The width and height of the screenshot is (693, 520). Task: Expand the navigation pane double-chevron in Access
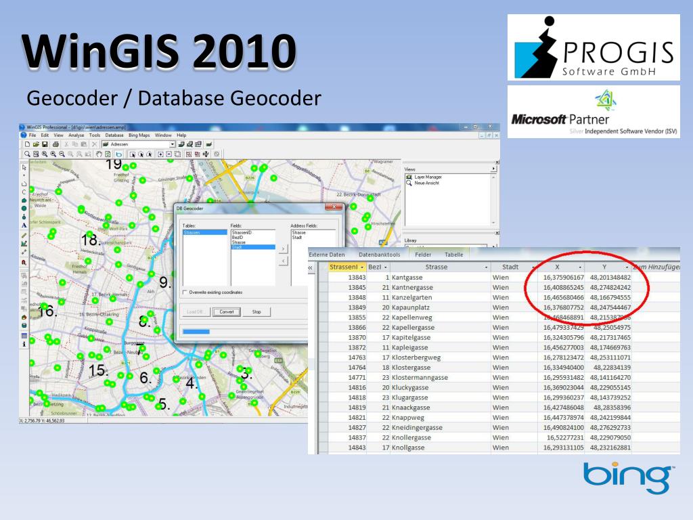pyautogui.click(x=311, y=267)
